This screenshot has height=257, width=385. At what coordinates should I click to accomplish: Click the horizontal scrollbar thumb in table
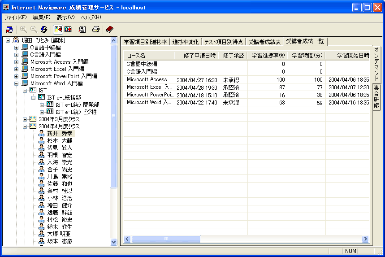166,239
